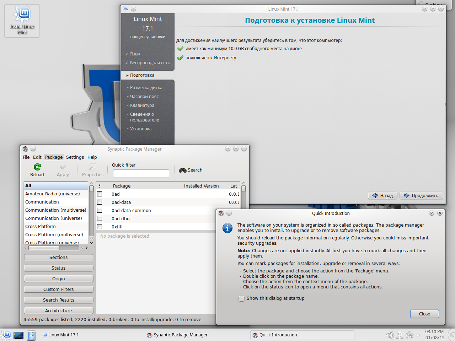Toggle the status checkbox for 0ad-dbg
This screenshot has height=341, width=455.
[100, 218]
